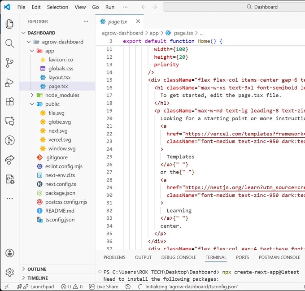The width and height of the screenshot is (305, 291).
Task: Open the Run menu
Action: tap(110, 7)
